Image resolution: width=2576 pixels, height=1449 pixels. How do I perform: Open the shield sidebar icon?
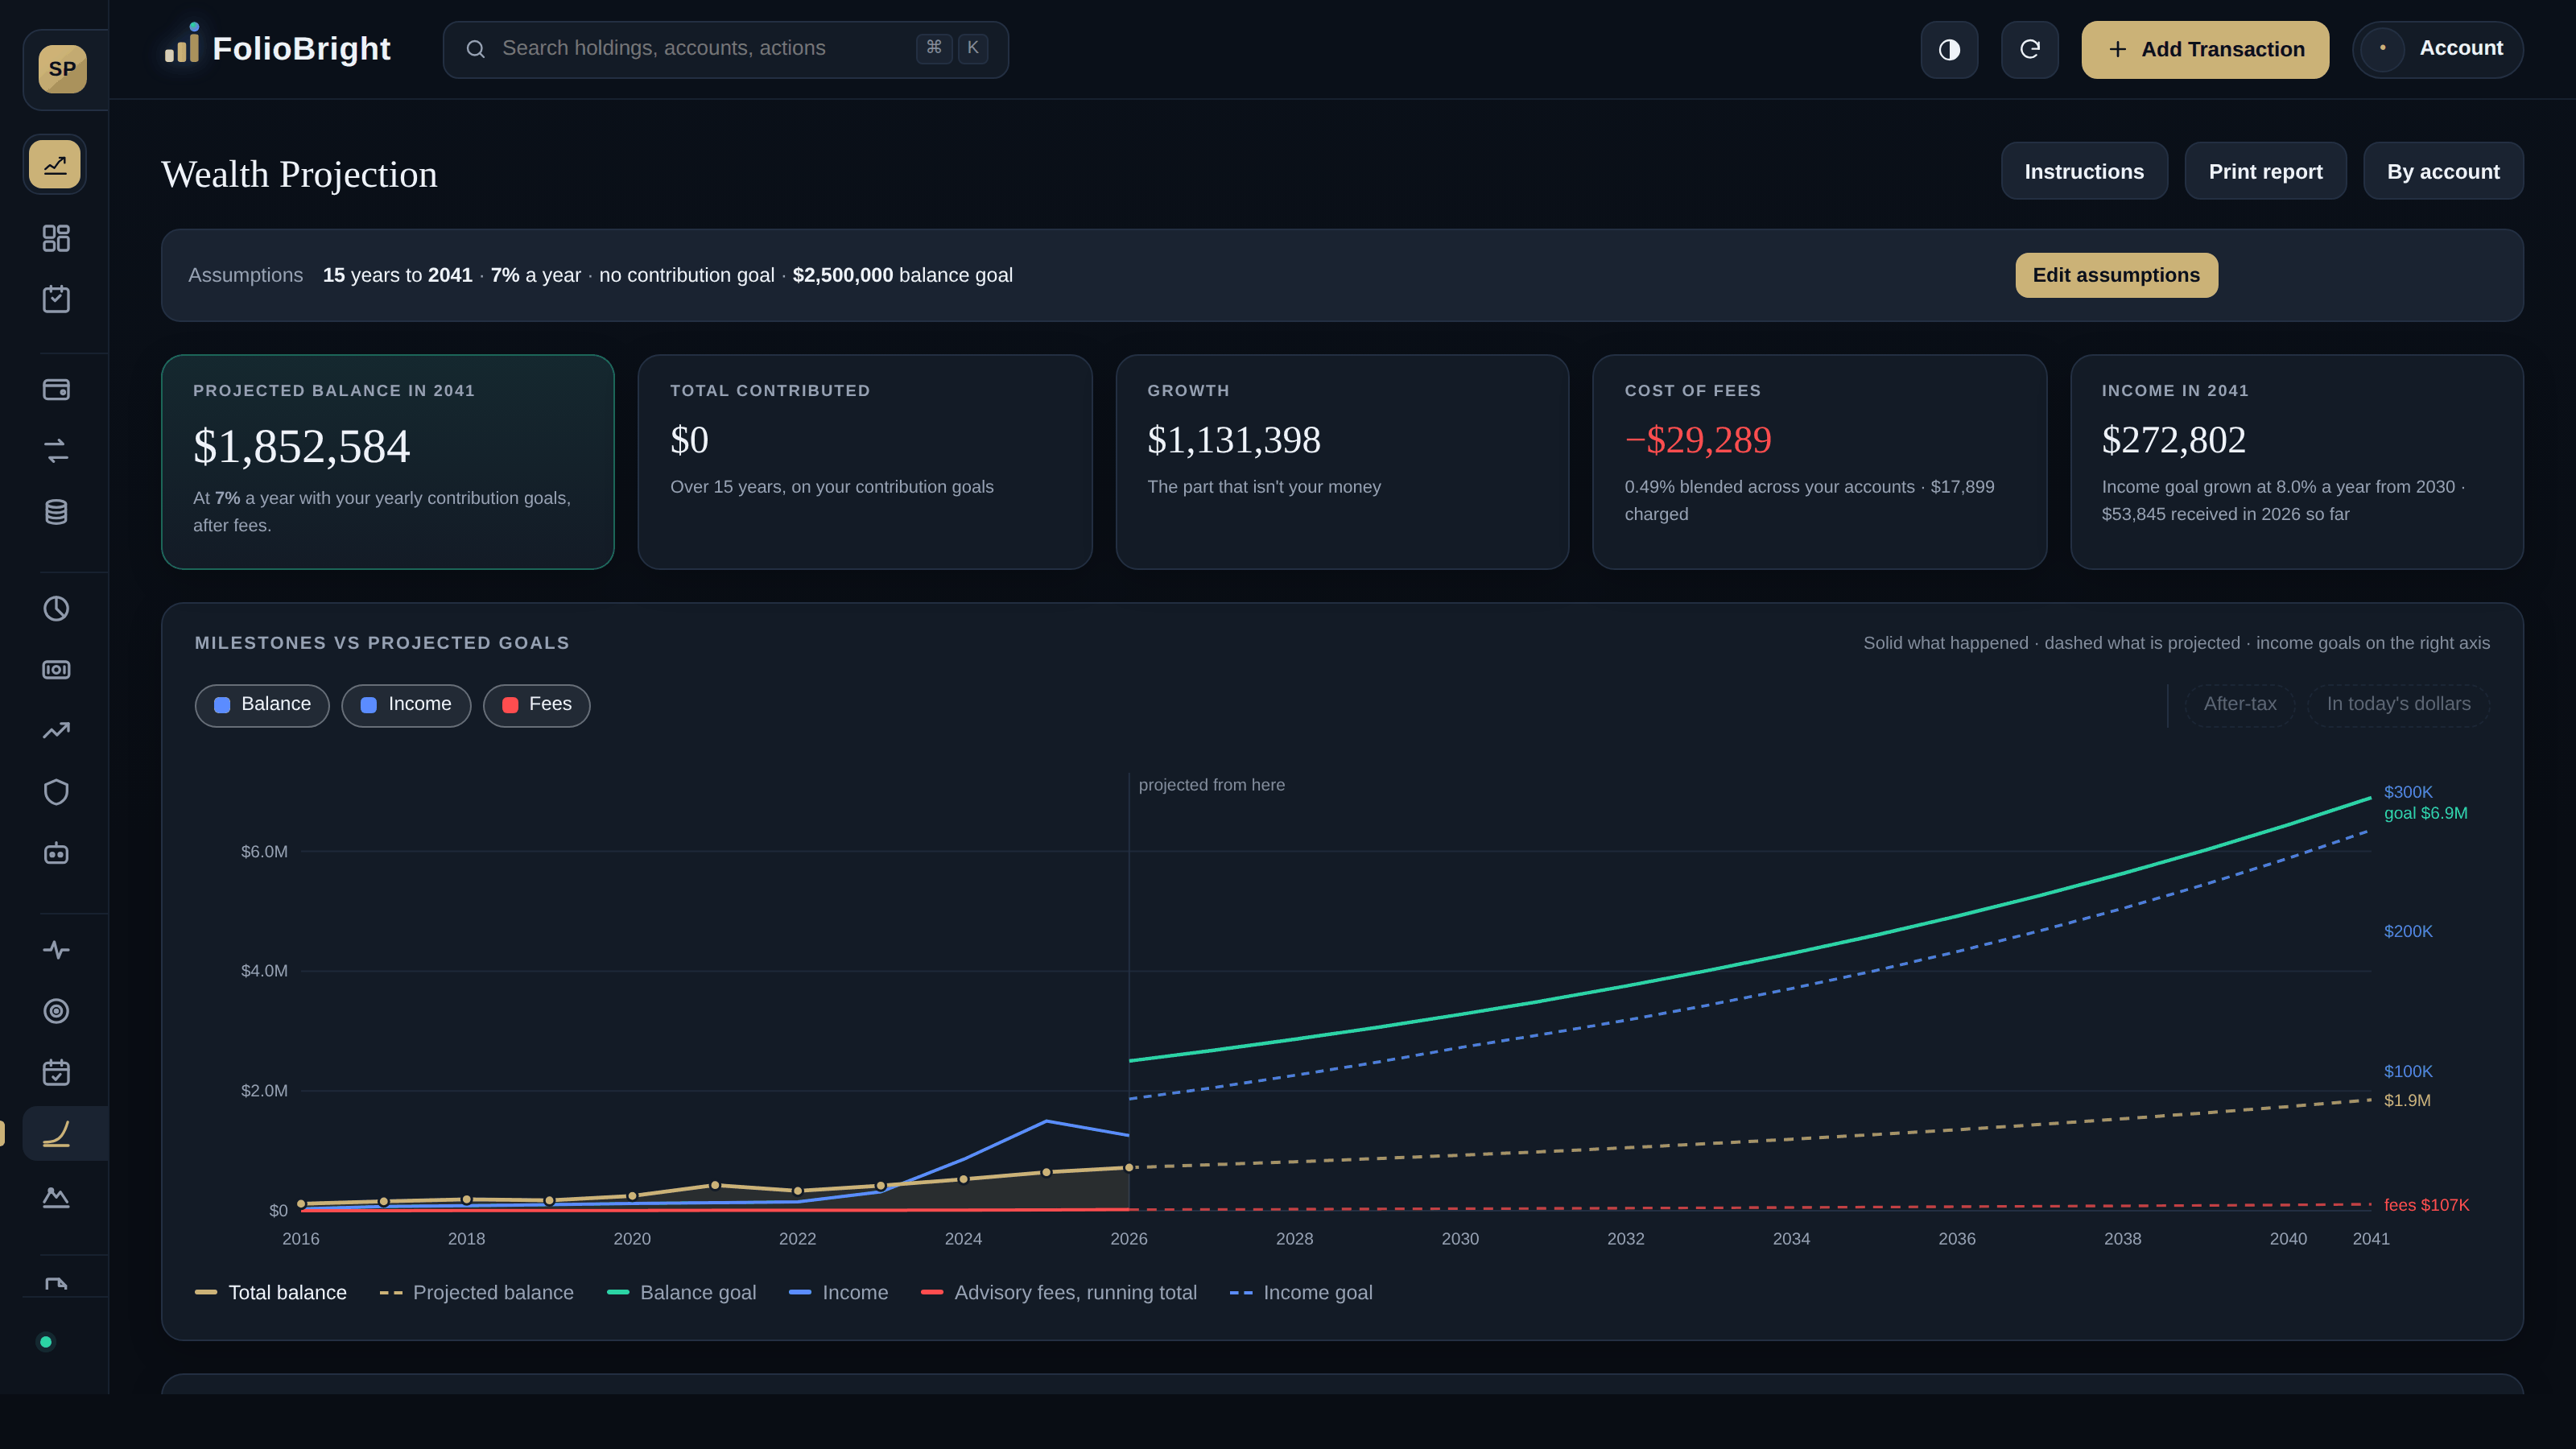point(56,792)
